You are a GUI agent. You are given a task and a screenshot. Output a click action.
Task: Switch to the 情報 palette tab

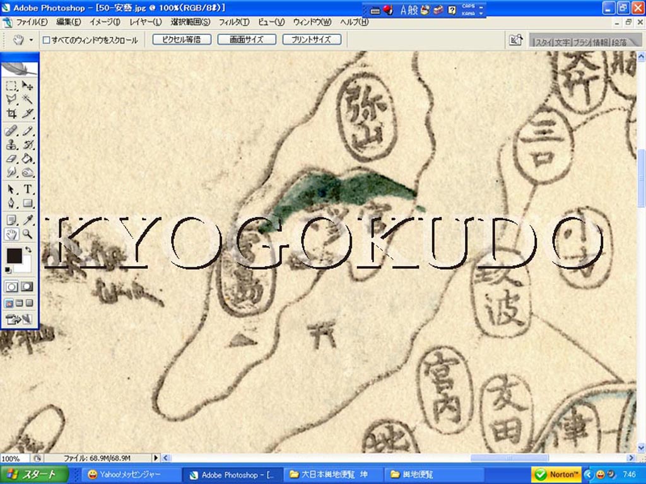(x=601, y=42)
